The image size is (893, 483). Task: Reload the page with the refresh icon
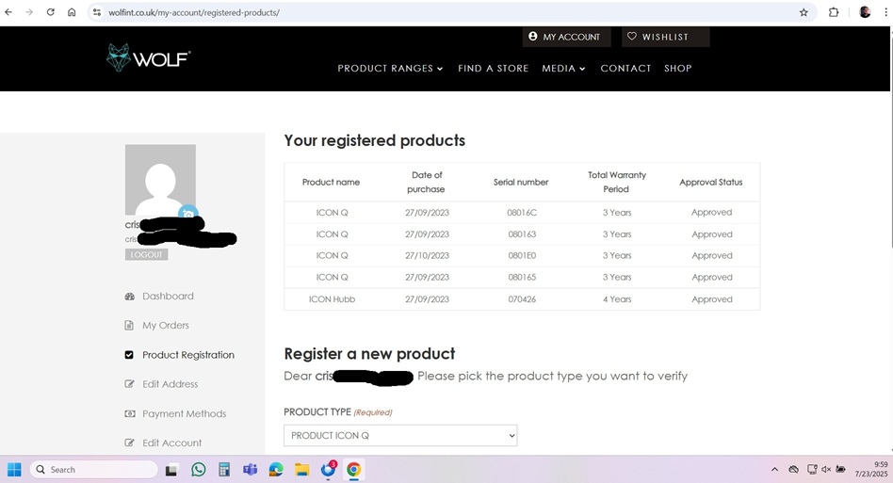coord(50,12)
